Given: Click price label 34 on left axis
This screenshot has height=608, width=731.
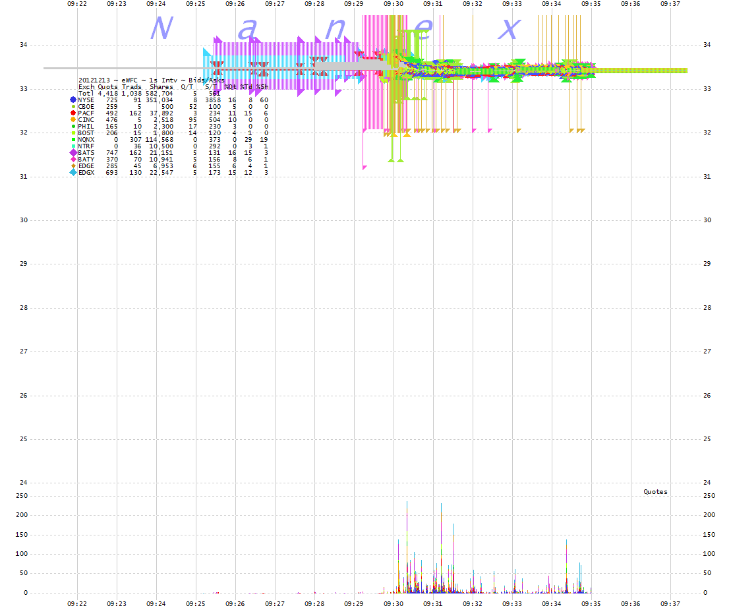Looking at the screenshot, I should [23, 45].
